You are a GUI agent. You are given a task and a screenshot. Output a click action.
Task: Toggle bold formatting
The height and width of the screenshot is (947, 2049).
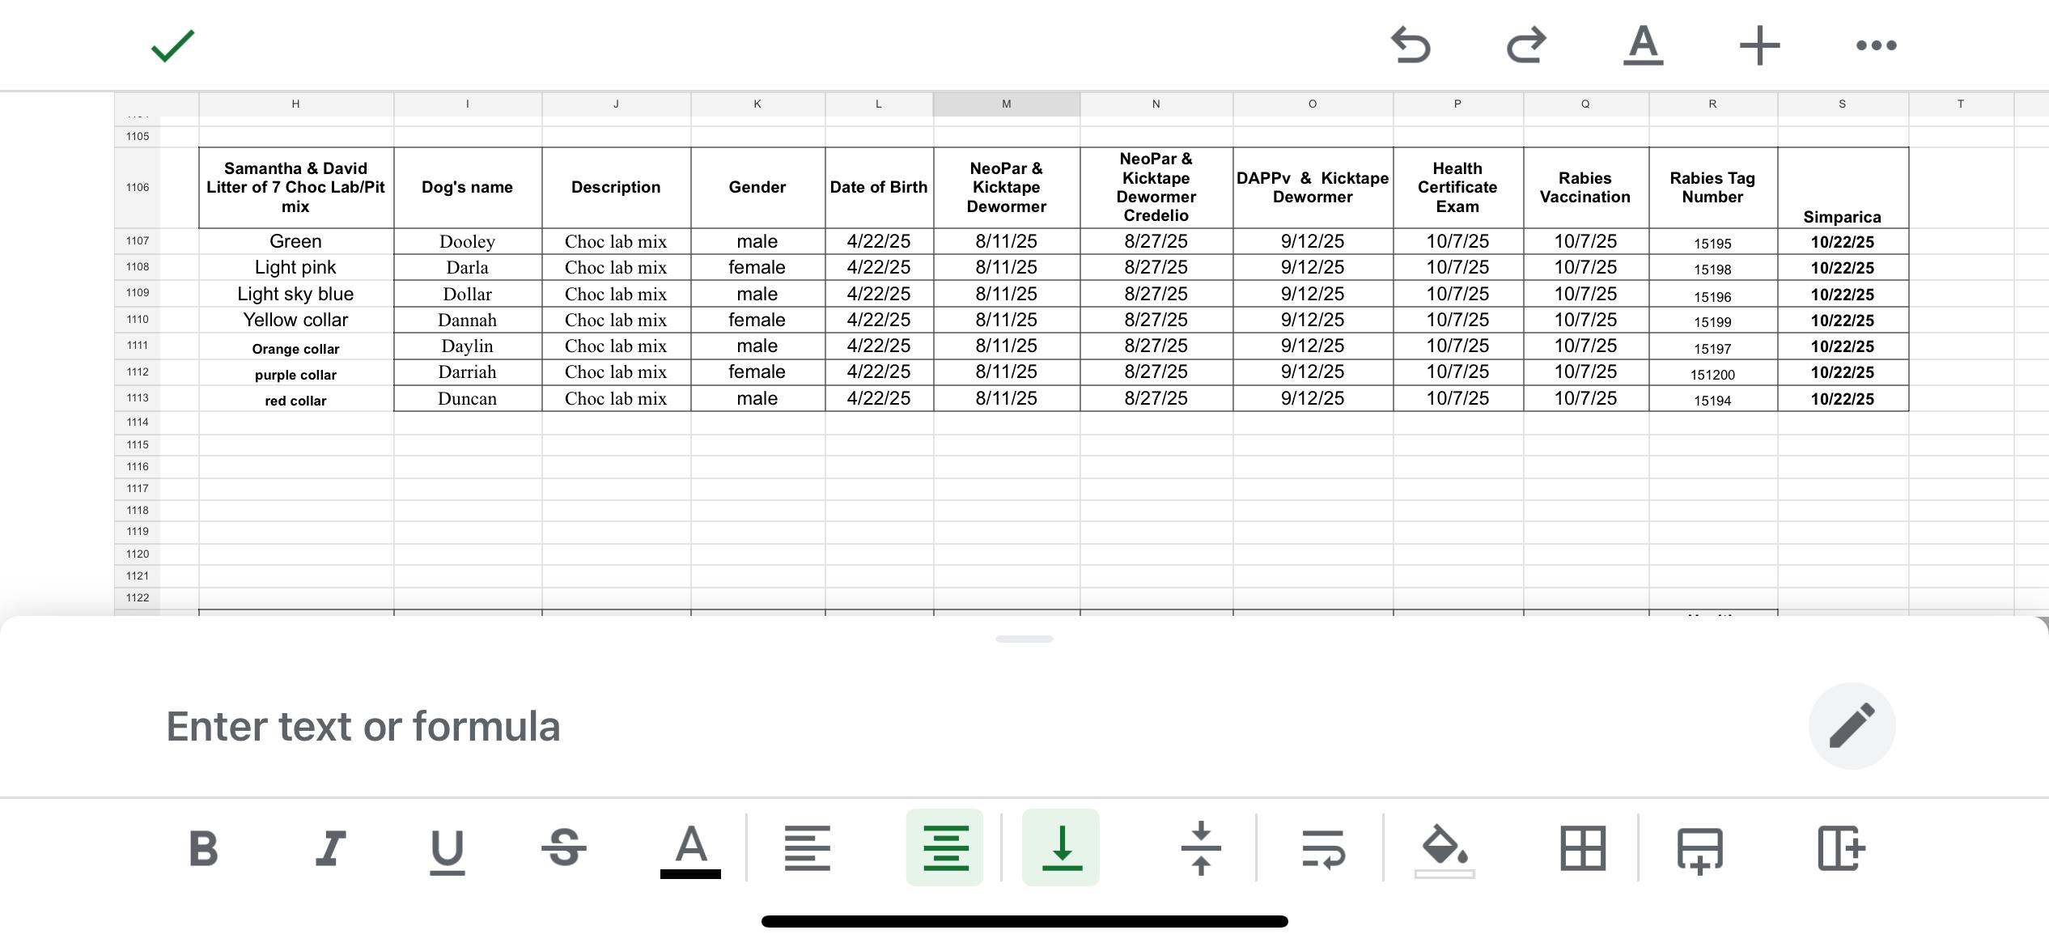(x=203, y=848)
